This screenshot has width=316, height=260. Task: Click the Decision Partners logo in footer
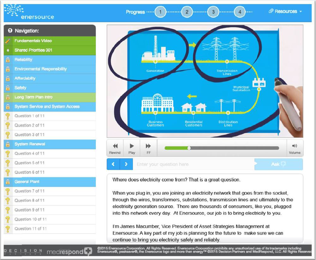[23, 251]
